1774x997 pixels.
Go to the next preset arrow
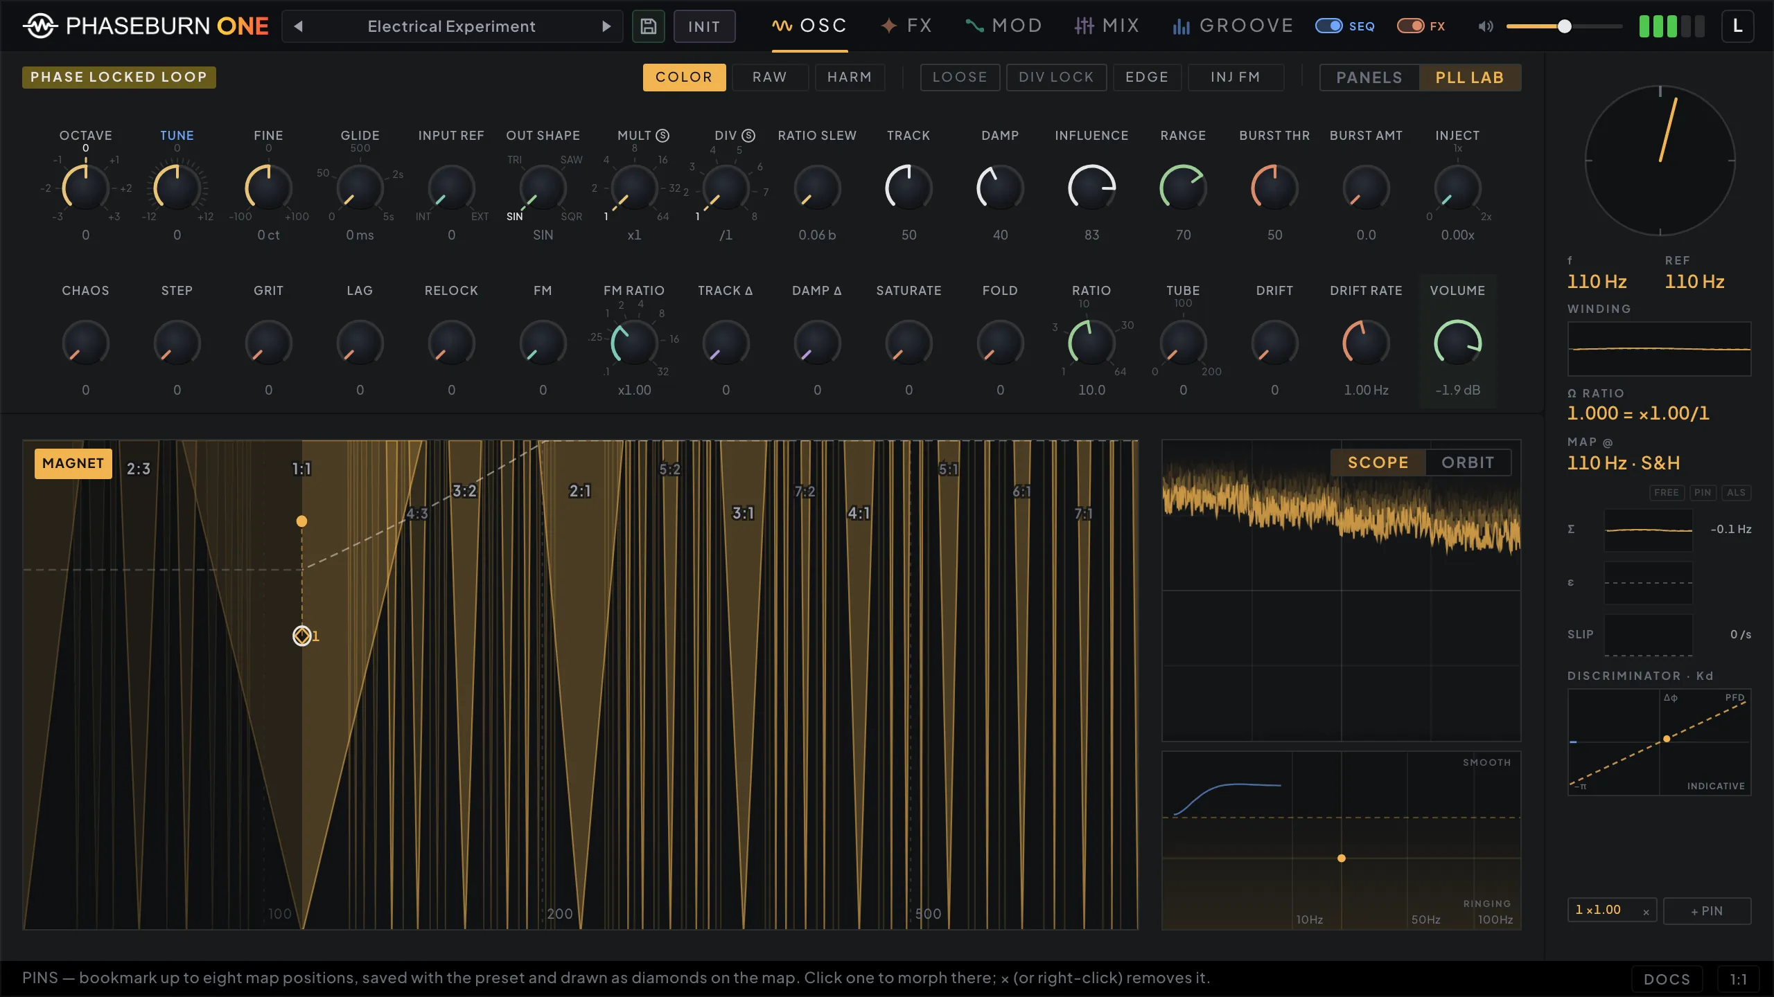coord(606,26)
